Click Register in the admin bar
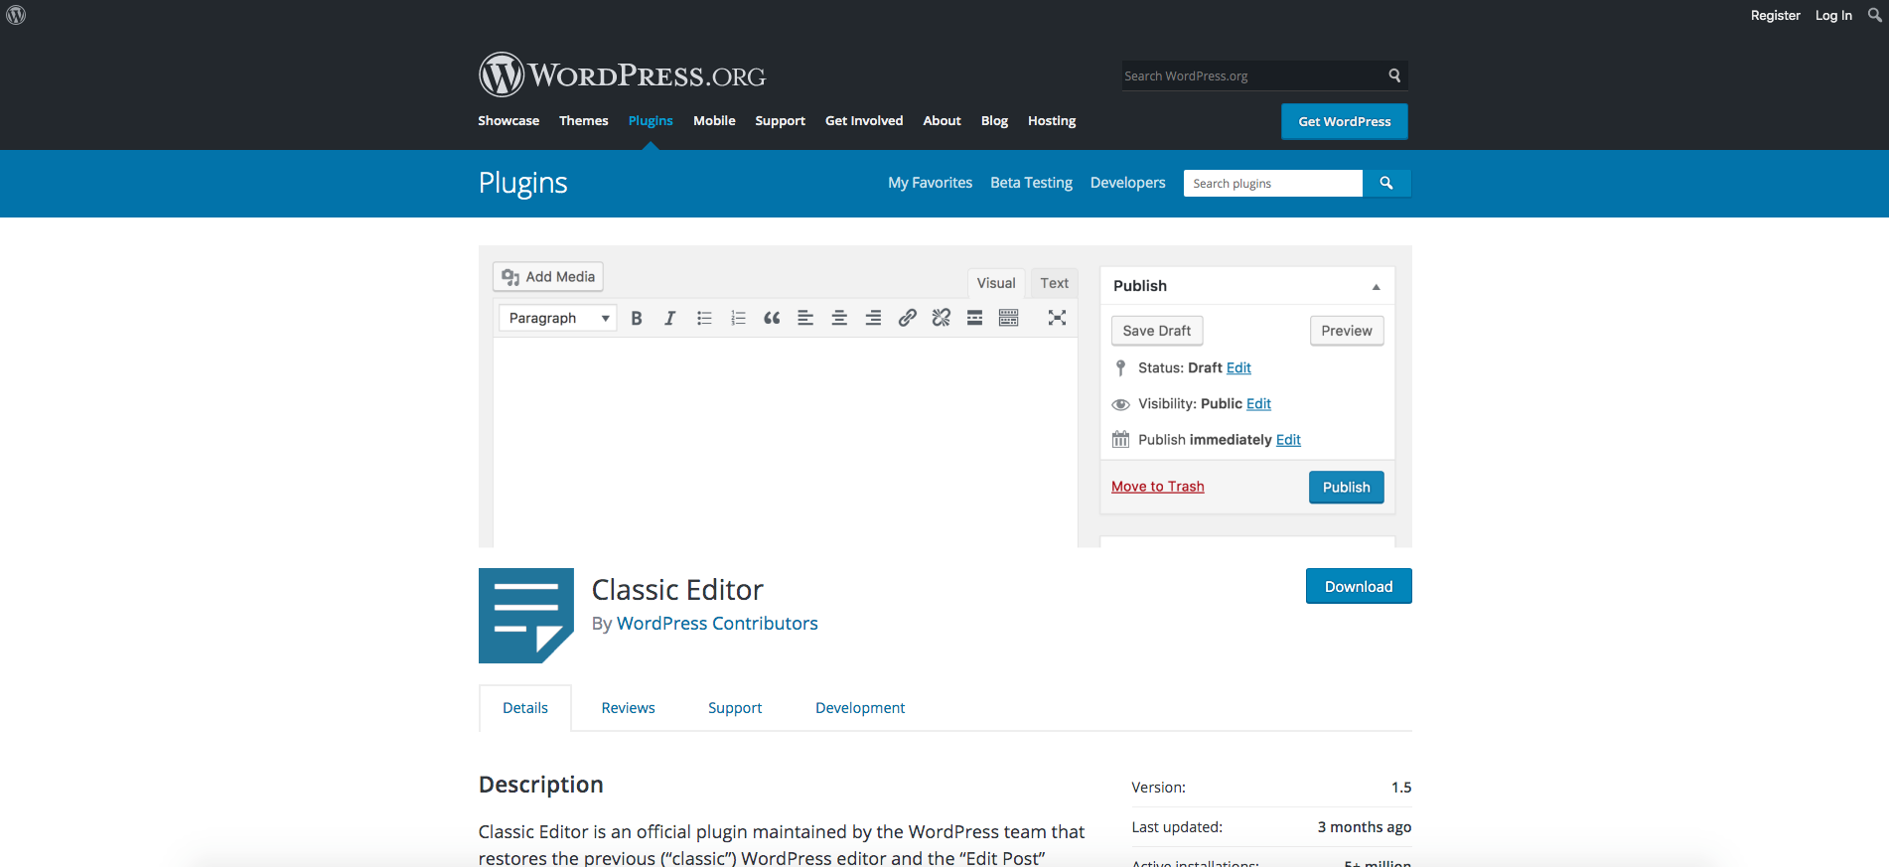1889x867 pixels. tap(1775, 15)
